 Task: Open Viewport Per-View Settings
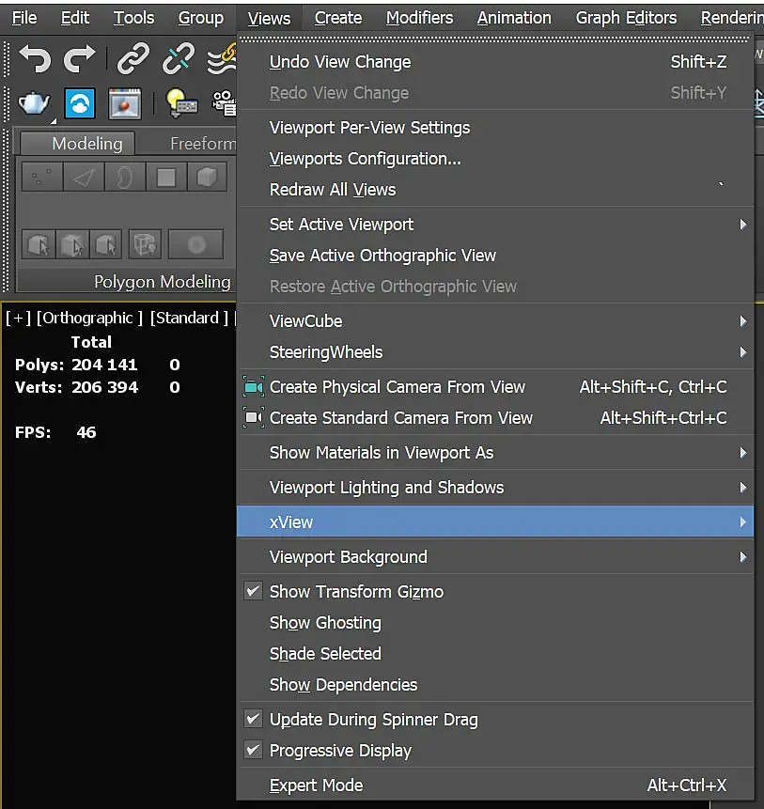point(494,128)
